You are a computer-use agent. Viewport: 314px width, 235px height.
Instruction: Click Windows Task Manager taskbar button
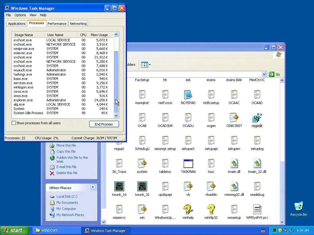(x=106, y=230)
